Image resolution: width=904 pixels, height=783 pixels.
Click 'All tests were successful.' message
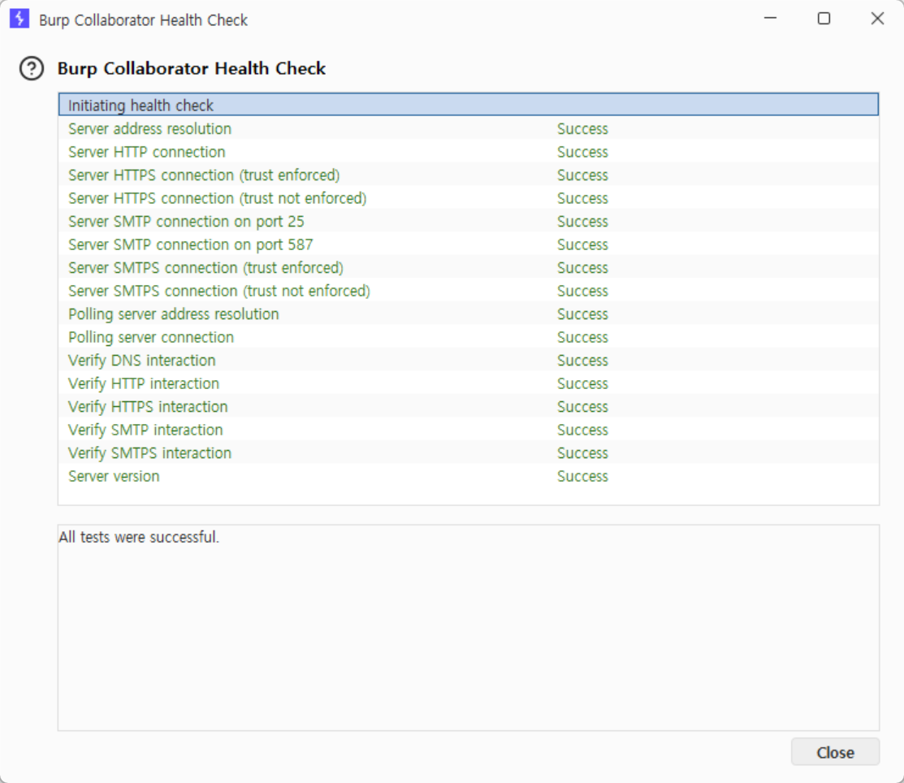[x=139, y=537]
